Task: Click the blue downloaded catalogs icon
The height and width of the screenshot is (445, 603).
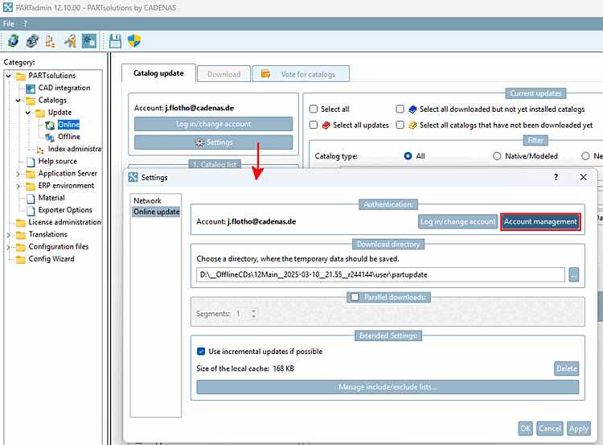Action: click(412, 109)
